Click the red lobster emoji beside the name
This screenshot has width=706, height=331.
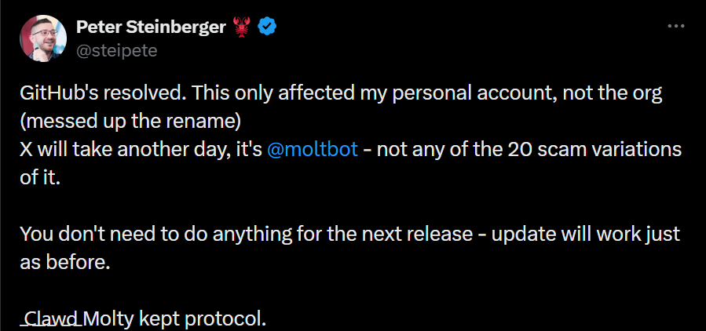(240, 27)
